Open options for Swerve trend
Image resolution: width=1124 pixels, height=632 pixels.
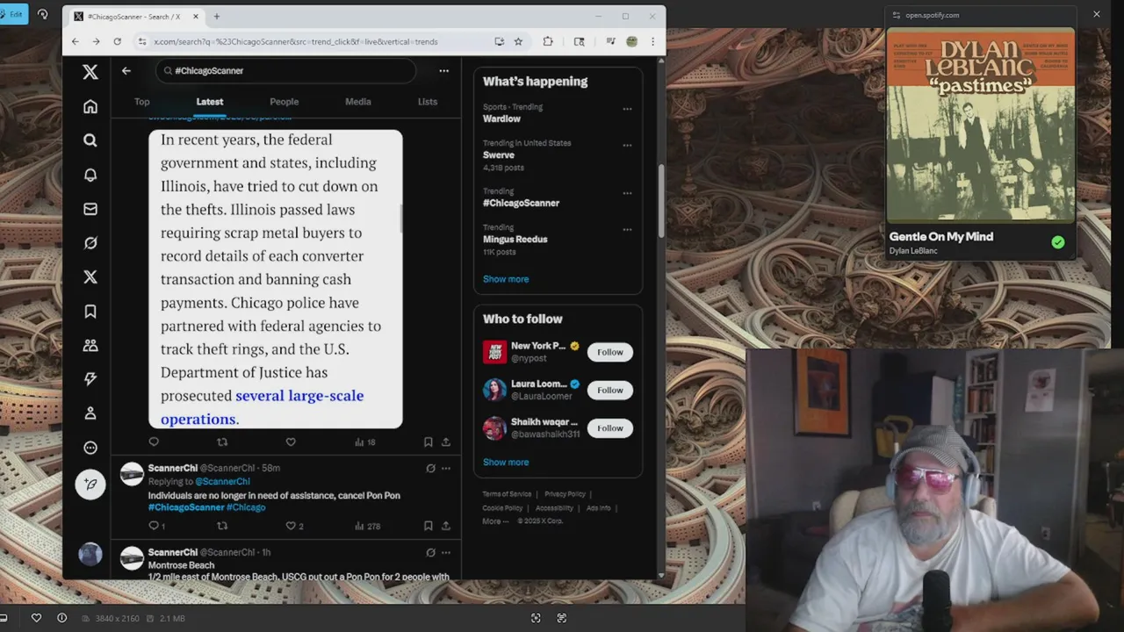[x=627, y=145]
